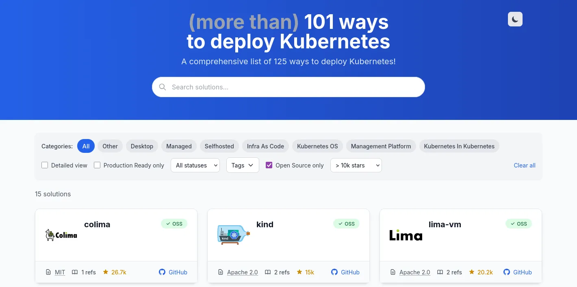The width and height of the screenshot is (577, 287).
Task: Click the book icon beside kind's 2 refs
Action: (268, 272)
